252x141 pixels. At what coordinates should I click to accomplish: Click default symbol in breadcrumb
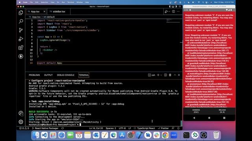(49, 17)
